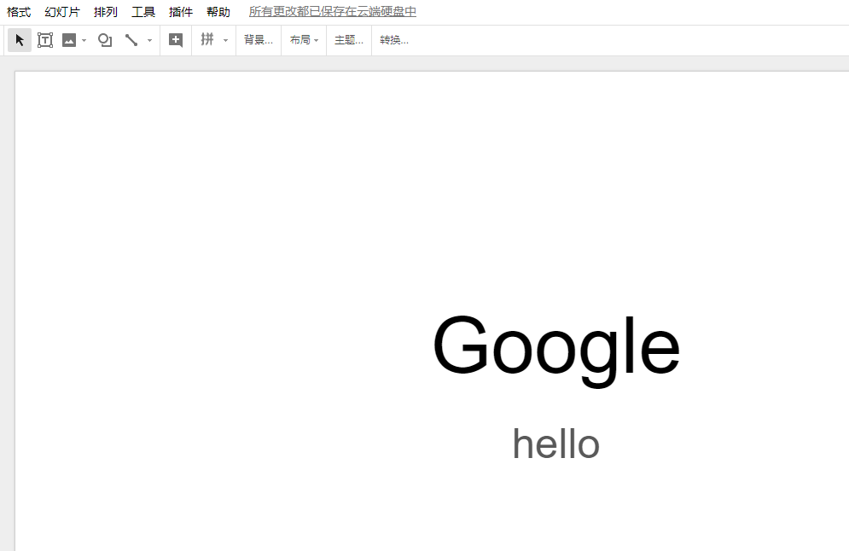The image size is (849, 551).
Task: Activate the text box tool
Action: tap(45, 39)
